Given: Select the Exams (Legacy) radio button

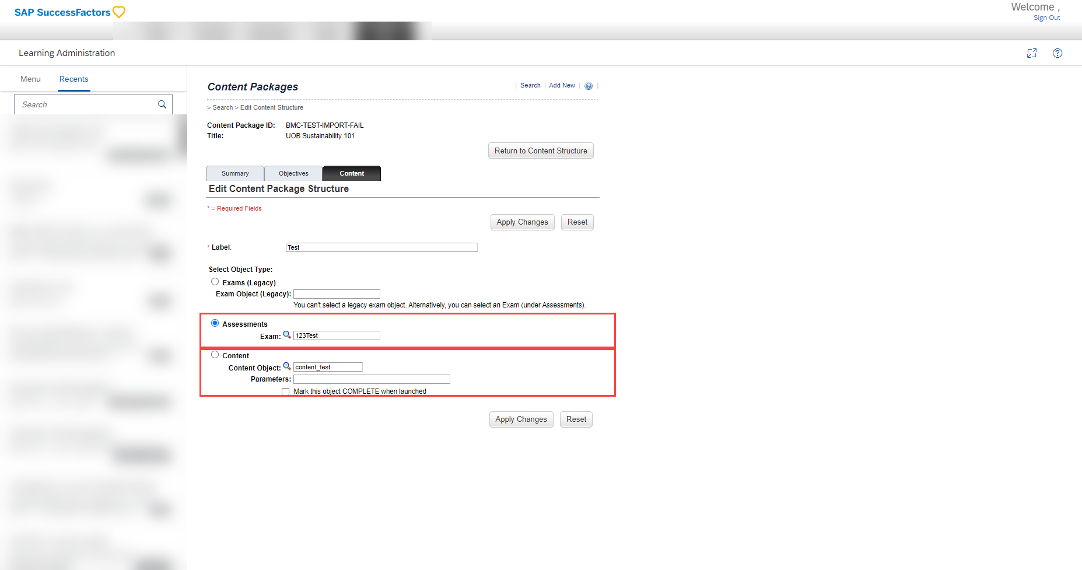Looking at the screenshot, I should tap(215, 282).
